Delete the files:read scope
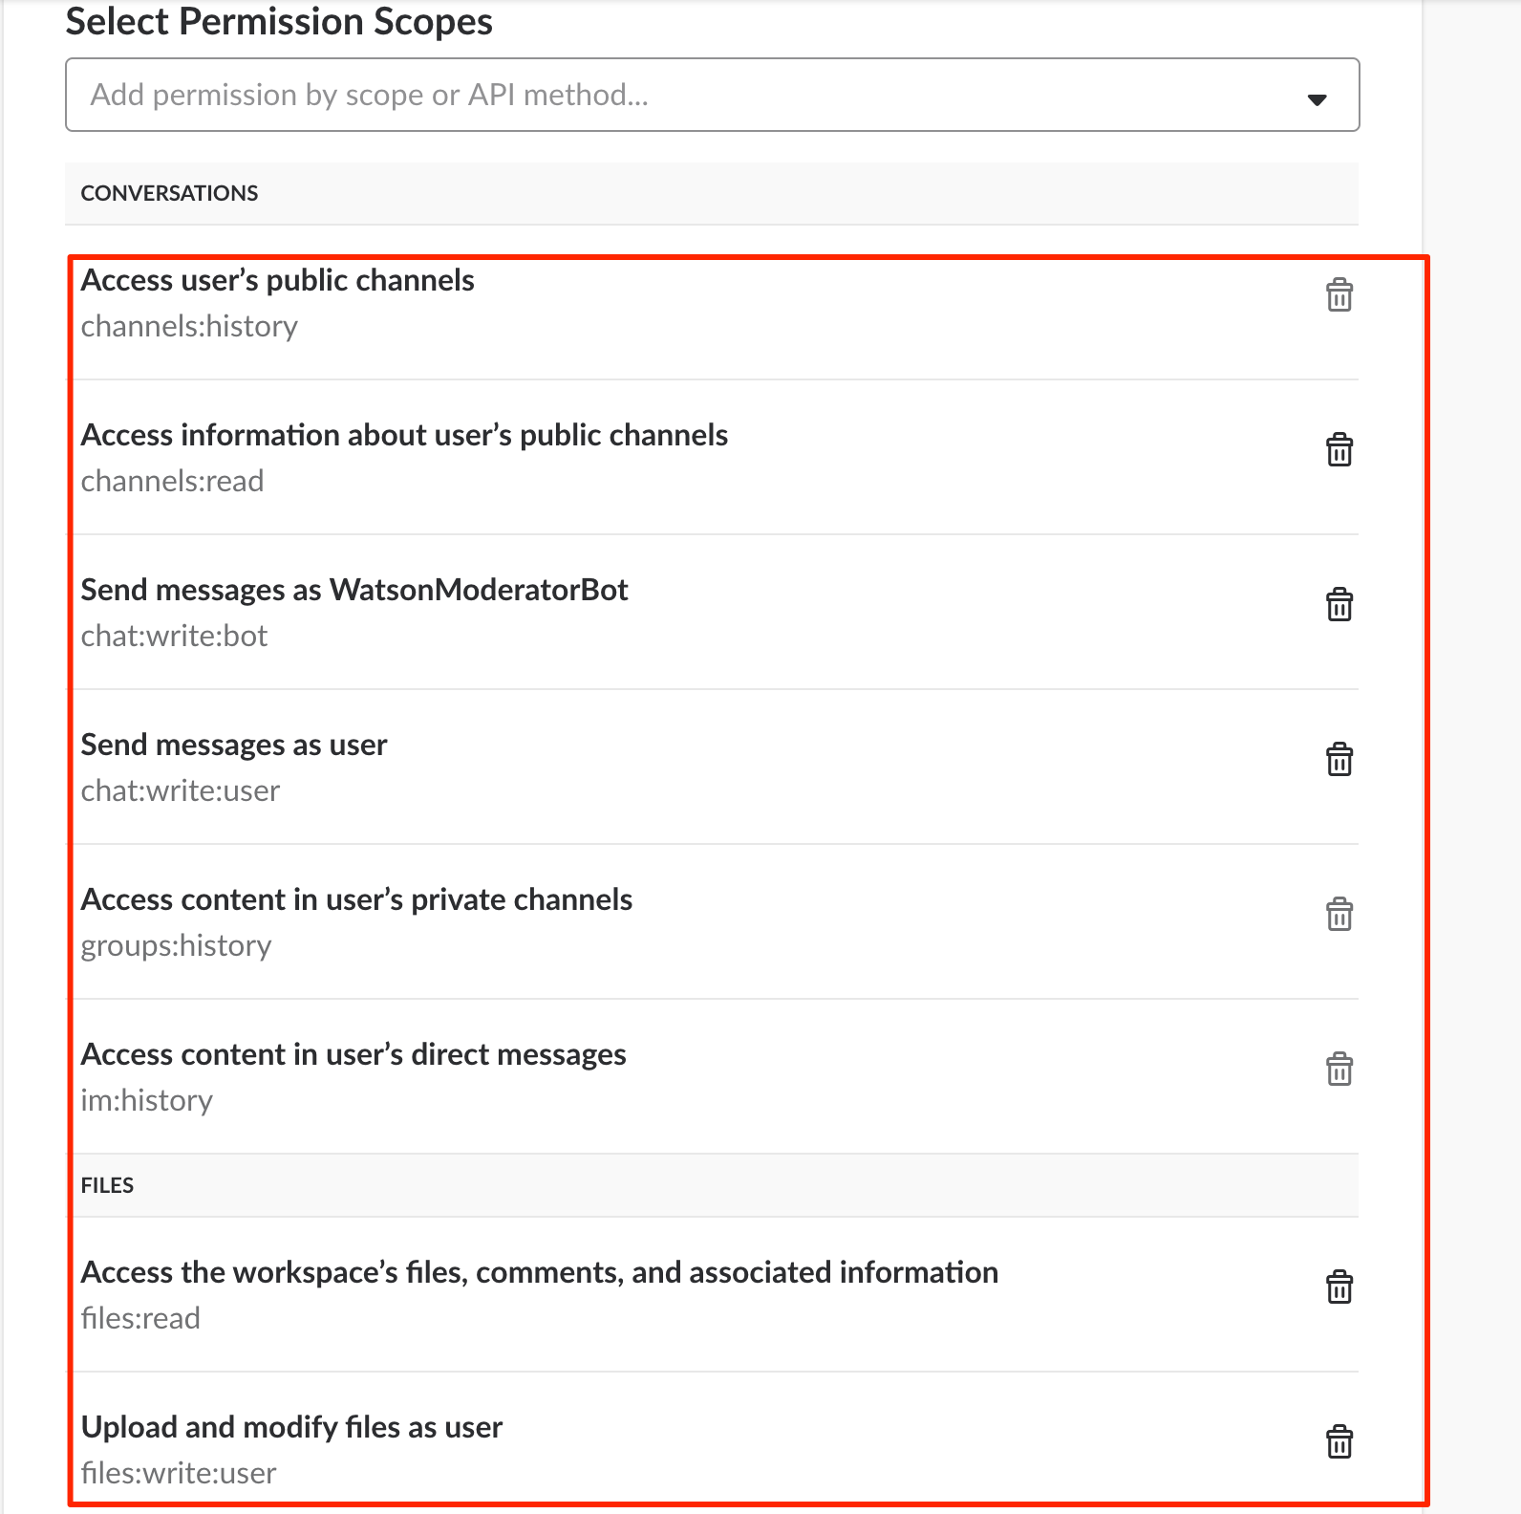The height and width of the screenshot is (1514, 1521). (1339, 1287)
